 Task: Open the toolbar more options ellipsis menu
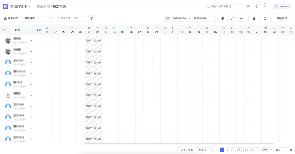tap(241, 18)
